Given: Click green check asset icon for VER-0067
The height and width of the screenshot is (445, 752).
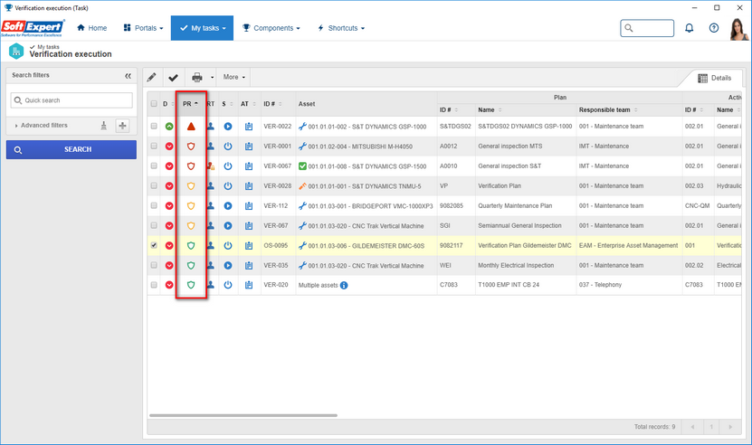Looking at the screenshot, I should click(302, 166).
